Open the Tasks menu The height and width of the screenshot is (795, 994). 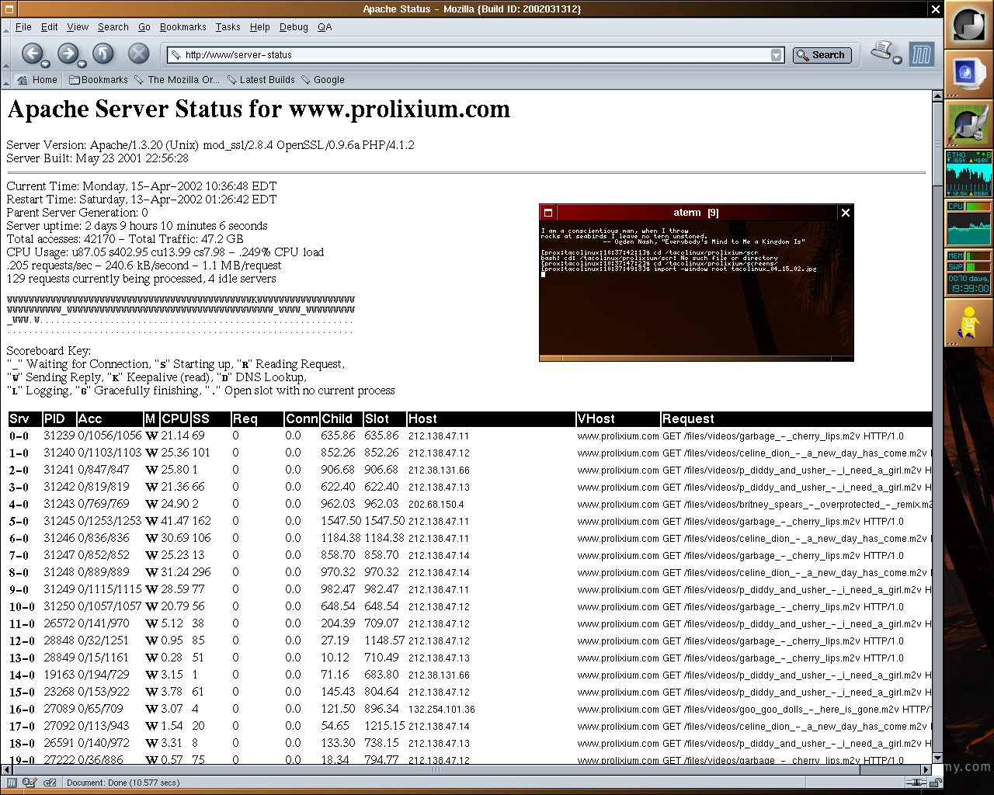point(228,27)
